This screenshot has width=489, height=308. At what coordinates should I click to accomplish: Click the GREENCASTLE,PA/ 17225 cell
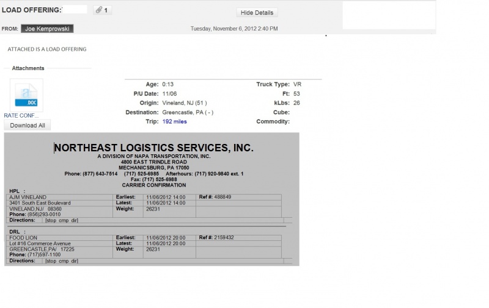42,249
